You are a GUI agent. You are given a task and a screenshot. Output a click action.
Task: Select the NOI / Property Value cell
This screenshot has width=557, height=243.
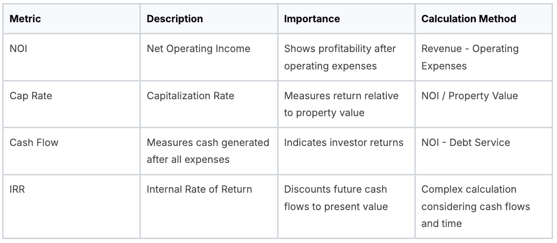coord(470,96)
